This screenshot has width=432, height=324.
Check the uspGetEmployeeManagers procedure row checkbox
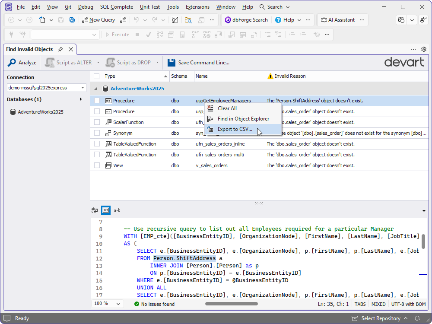(97, 101)
